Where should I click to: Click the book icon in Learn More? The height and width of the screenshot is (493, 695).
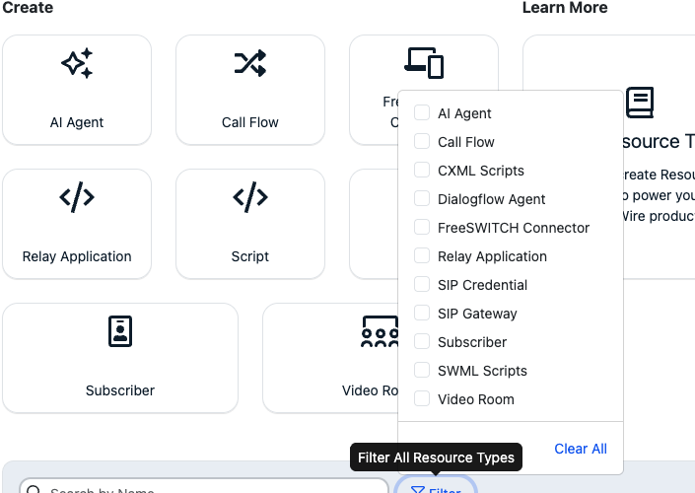pyautogui.click(x=640, y=102)
